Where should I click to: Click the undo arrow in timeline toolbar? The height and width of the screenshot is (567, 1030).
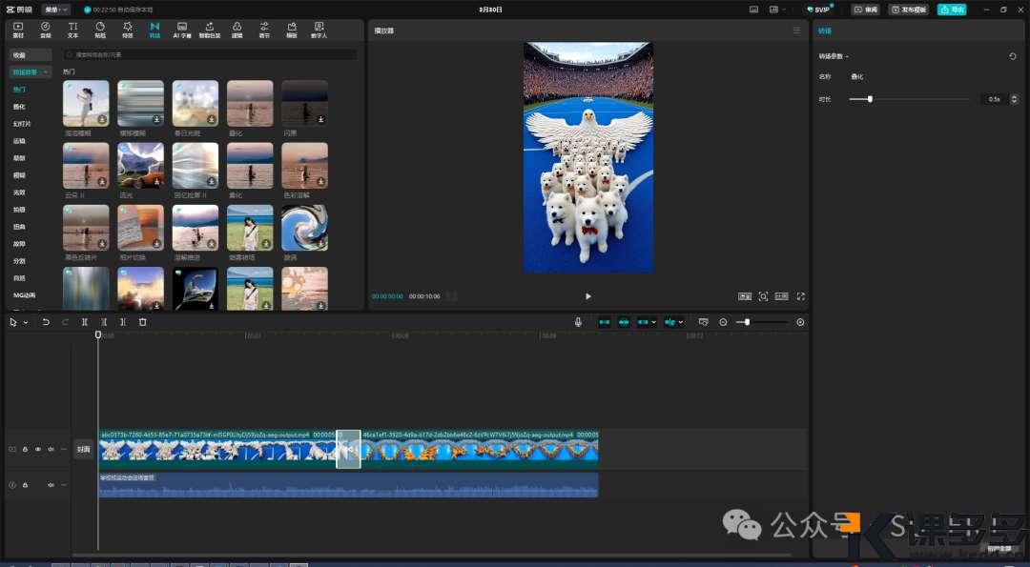tap(46, 322)
